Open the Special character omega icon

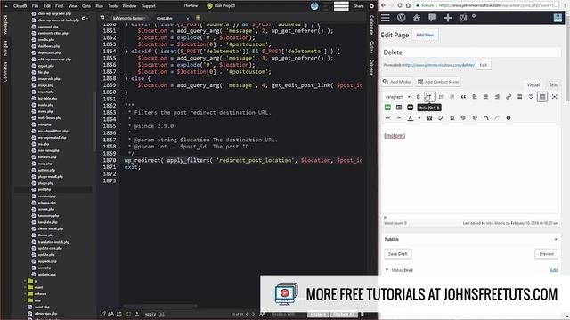coord(452,118)
